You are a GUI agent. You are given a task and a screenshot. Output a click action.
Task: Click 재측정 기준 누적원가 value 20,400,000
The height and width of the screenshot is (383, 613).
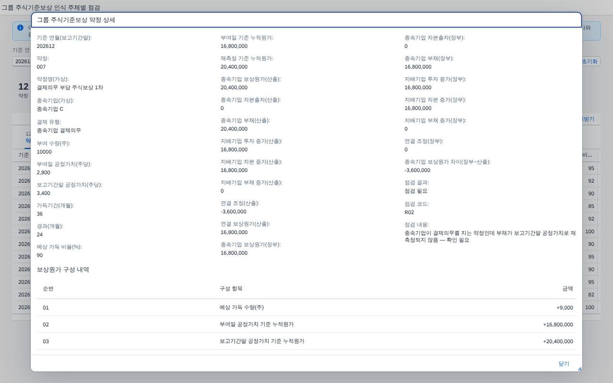pyautogui.click(x=234, y=67)
